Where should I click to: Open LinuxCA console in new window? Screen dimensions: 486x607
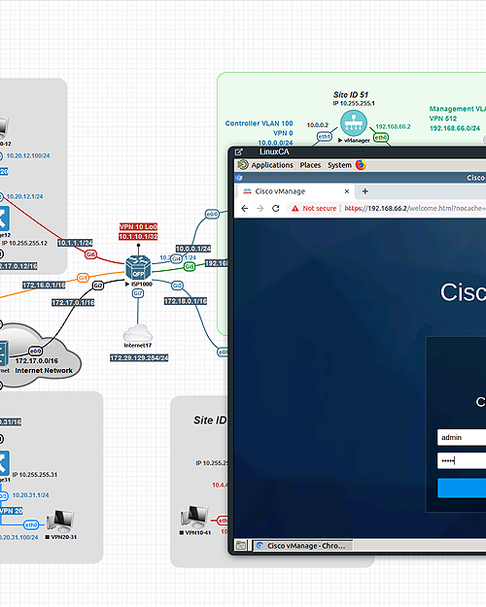pos(239,152)
